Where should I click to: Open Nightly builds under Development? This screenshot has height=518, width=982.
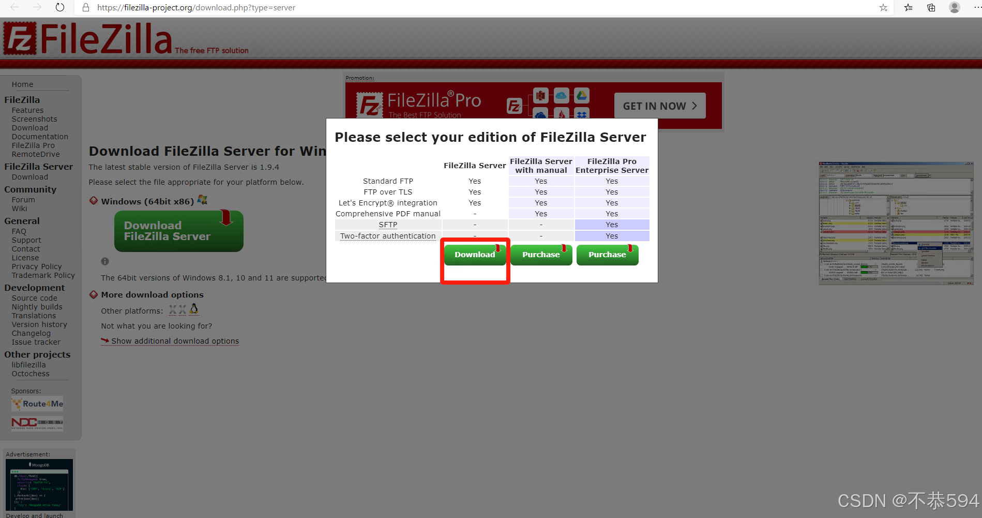tap(37, 306)
